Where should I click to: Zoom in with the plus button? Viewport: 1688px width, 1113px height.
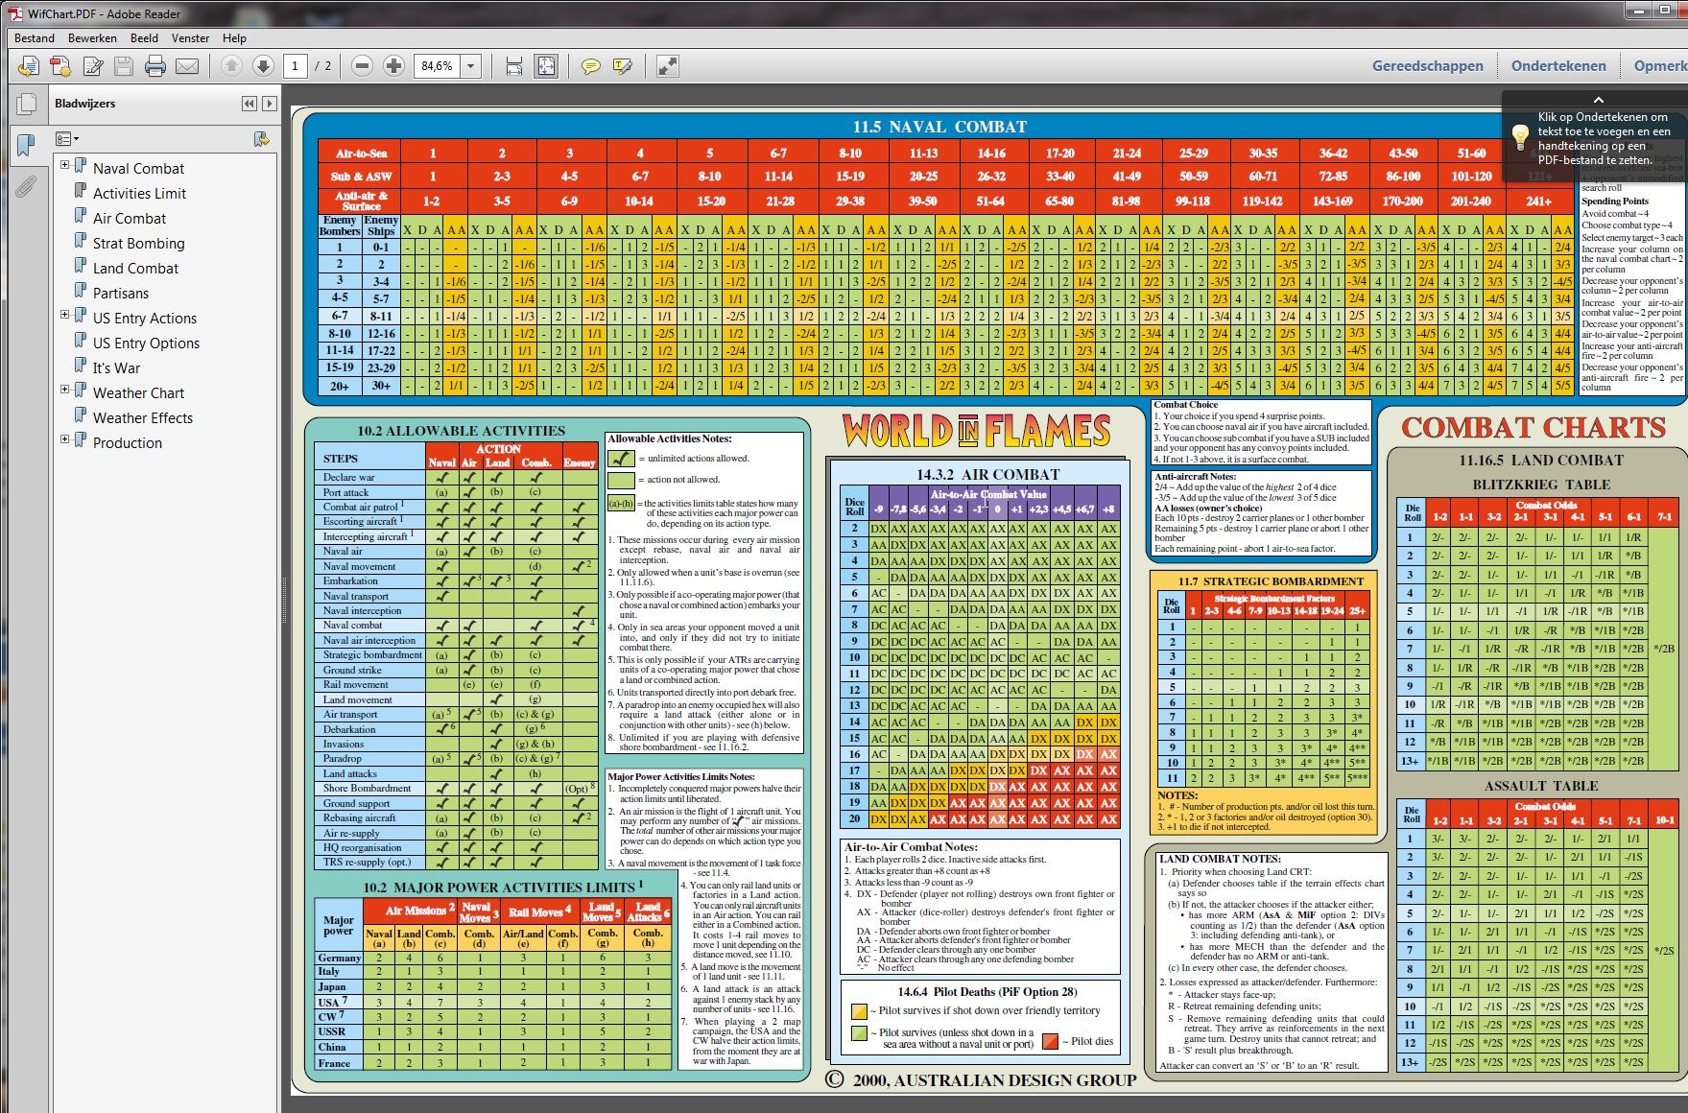(393, 66)
